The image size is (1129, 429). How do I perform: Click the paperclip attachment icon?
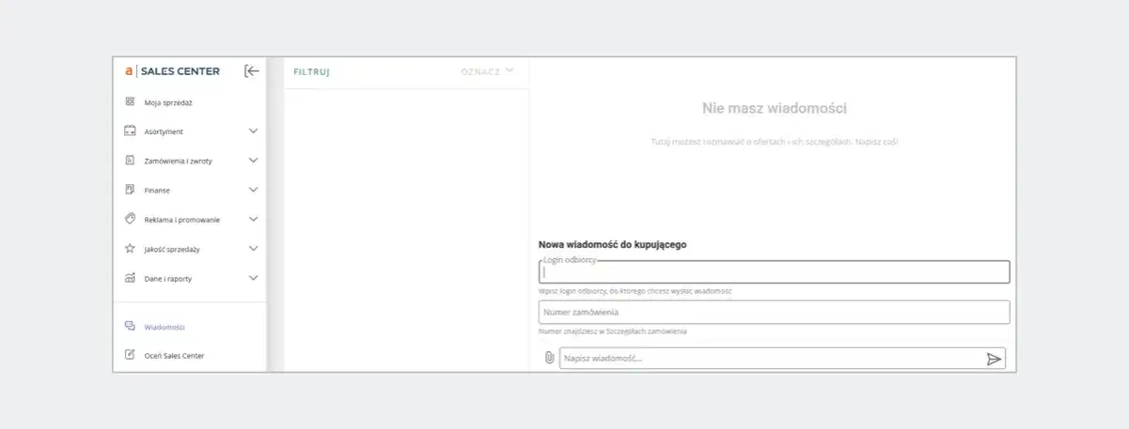pos(549,358)
